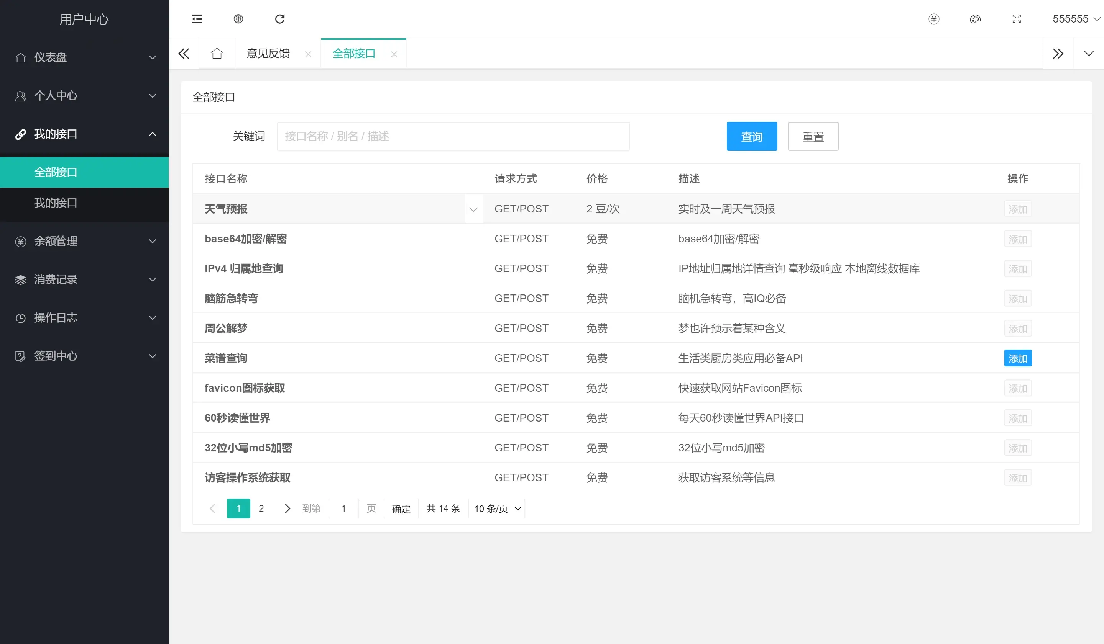Open tab options dropdown arrow
Viewport: 1104px width, 644px height.
coord(1088,53)
